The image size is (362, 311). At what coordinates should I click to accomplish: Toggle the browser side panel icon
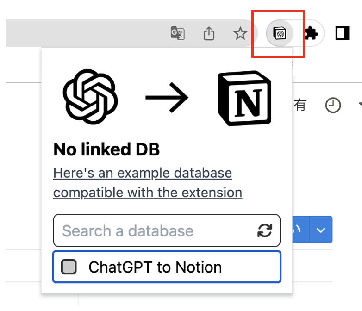click(x=342, y=33)
